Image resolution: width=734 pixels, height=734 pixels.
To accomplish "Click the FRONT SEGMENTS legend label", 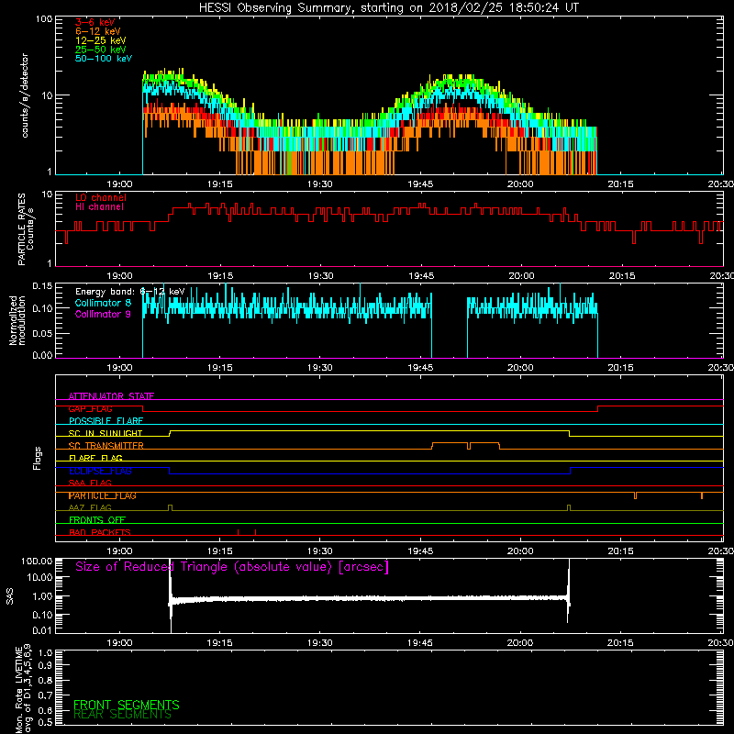I will pos(127,705).
